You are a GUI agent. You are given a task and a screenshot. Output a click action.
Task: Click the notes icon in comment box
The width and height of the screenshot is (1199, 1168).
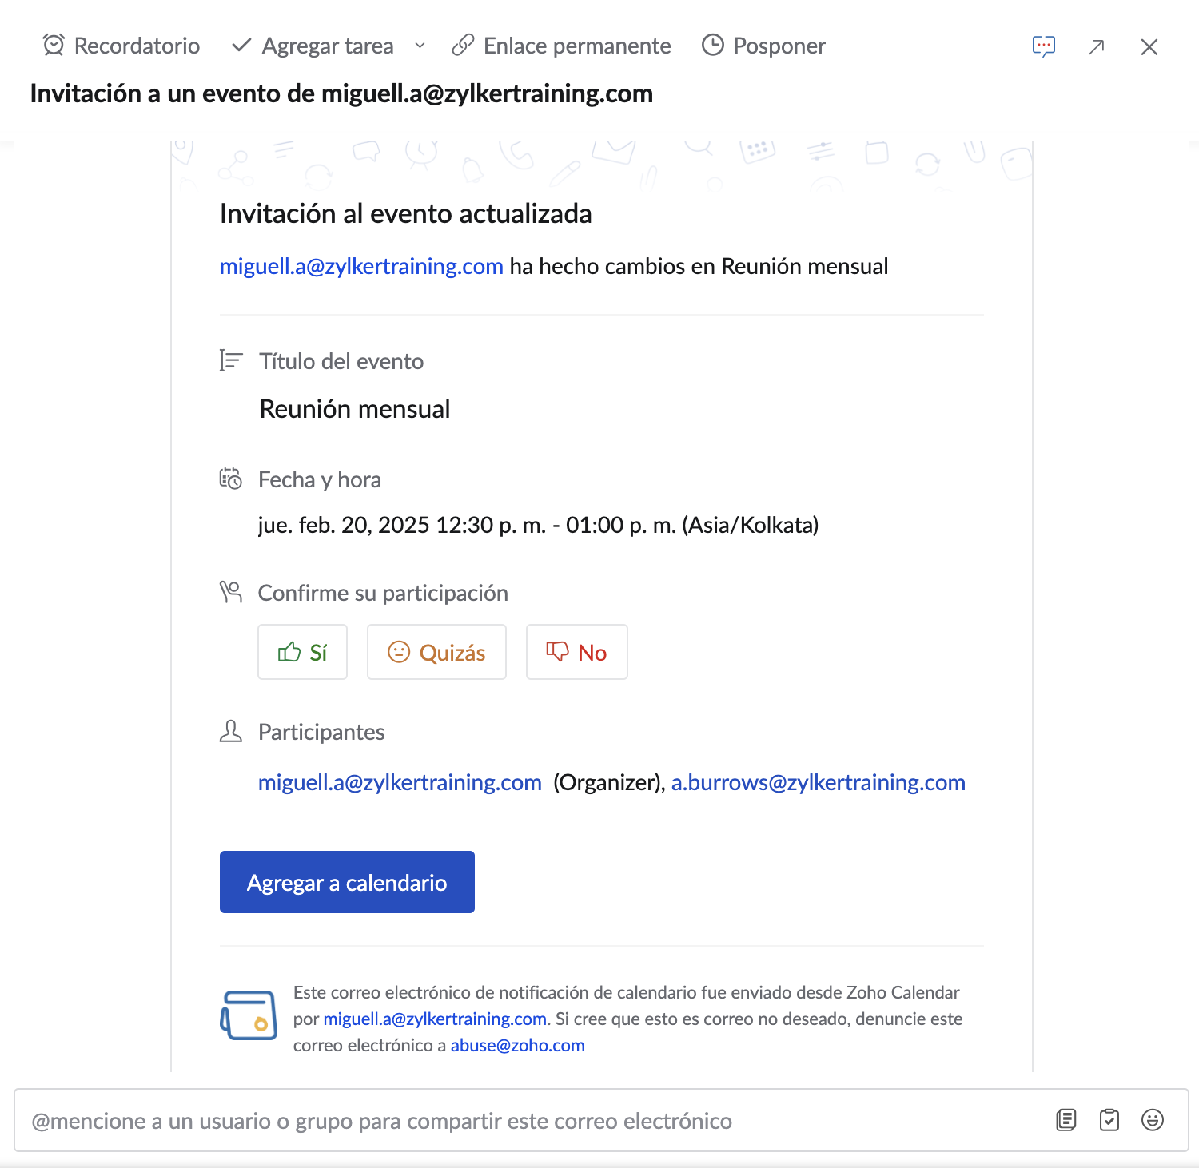[1066, 1120]
